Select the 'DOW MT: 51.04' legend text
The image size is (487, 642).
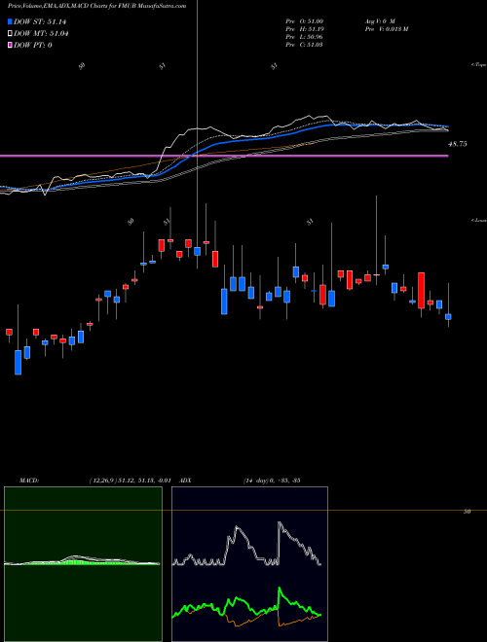click(41, 34)
